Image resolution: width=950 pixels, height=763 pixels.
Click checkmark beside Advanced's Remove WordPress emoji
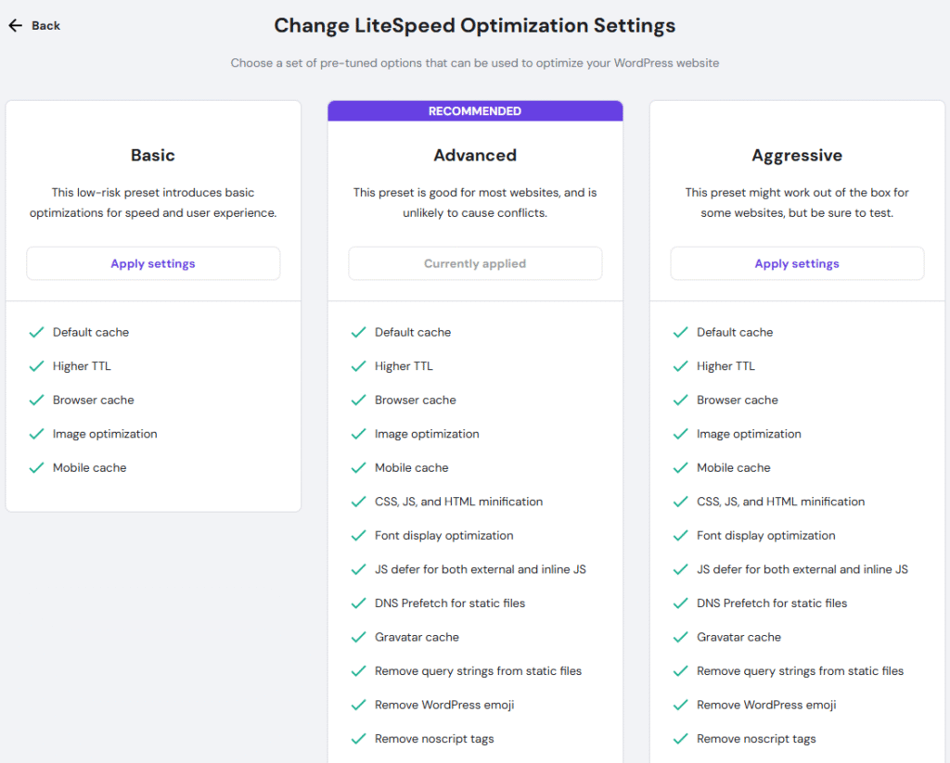coord(358,705)
